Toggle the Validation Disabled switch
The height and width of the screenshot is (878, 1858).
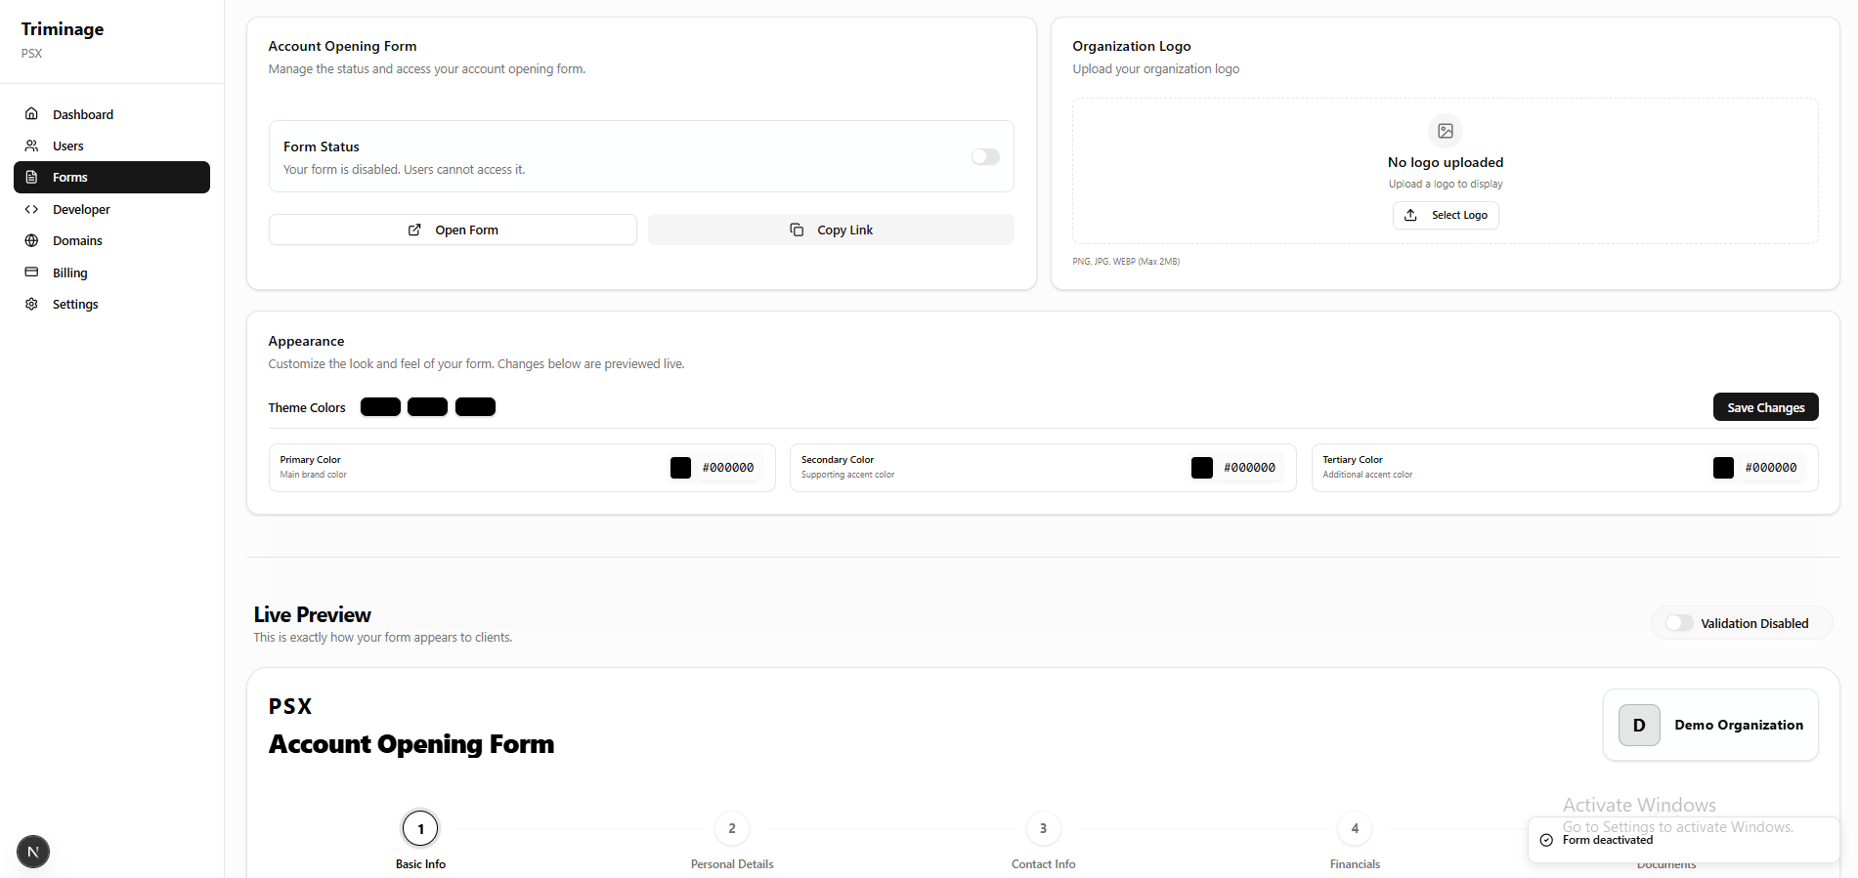point(1679,623)
